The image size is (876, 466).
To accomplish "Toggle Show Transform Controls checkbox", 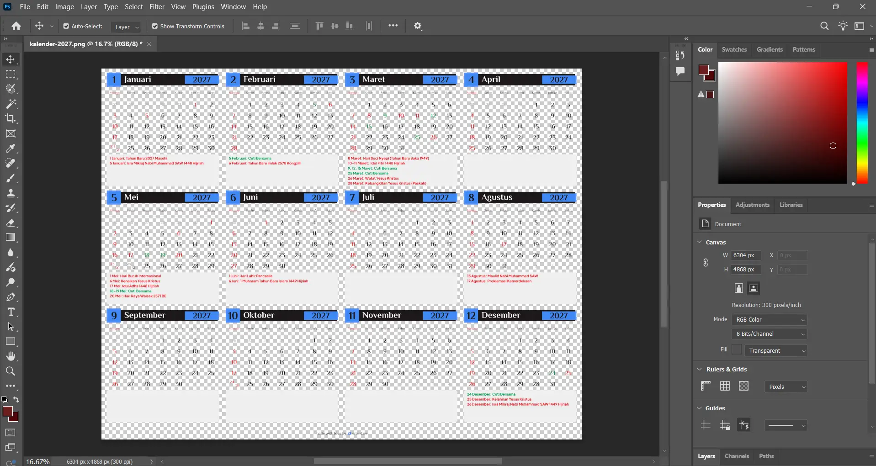I will [155, 26].
